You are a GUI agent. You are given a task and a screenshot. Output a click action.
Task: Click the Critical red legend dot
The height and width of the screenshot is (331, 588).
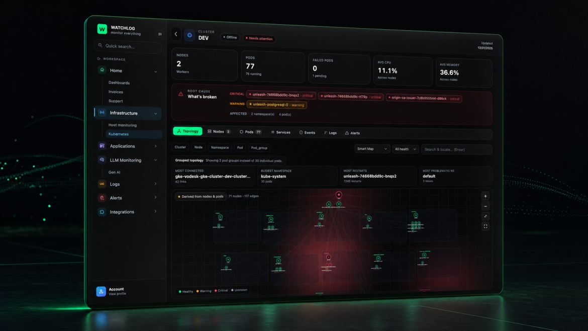[x=216, y=291]
